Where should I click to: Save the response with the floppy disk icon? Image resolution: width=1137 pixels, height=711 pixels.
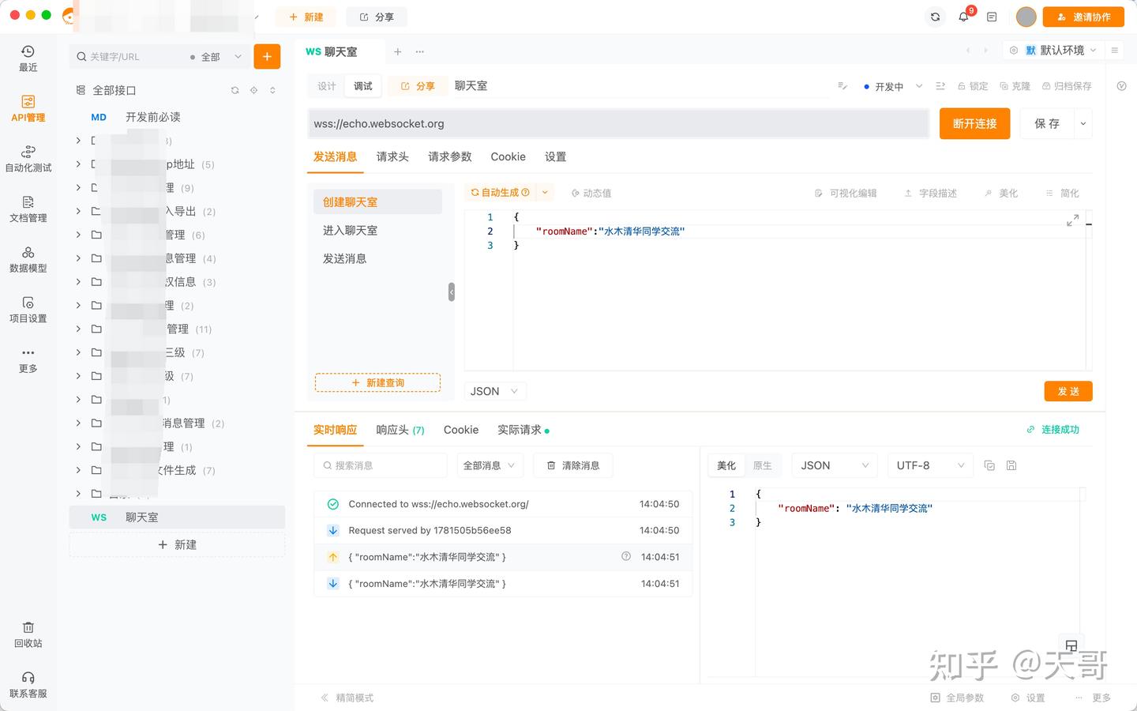(1011, 465)
